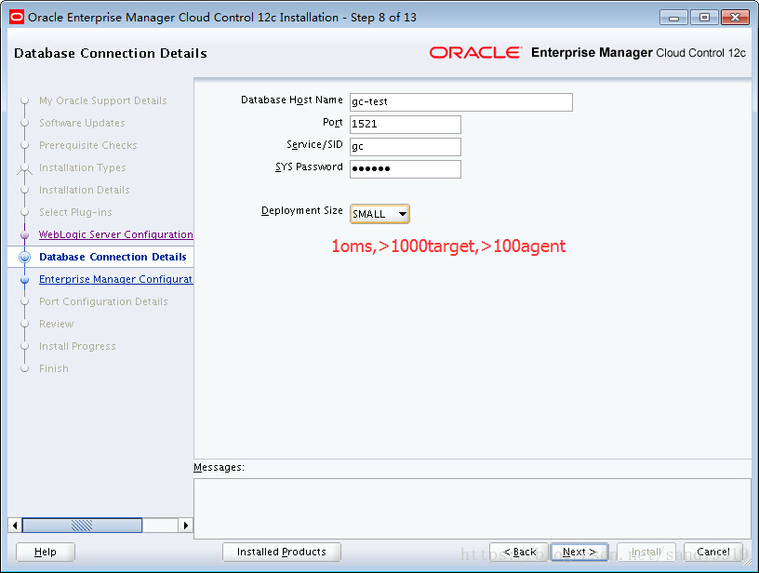Click the SYS Password field

pyautogui.click(x=406, y=169)
